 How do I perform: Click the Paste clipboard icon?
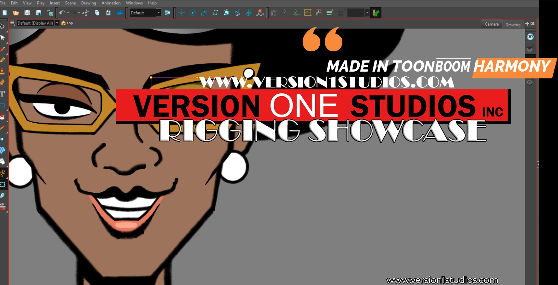(108, 13)
